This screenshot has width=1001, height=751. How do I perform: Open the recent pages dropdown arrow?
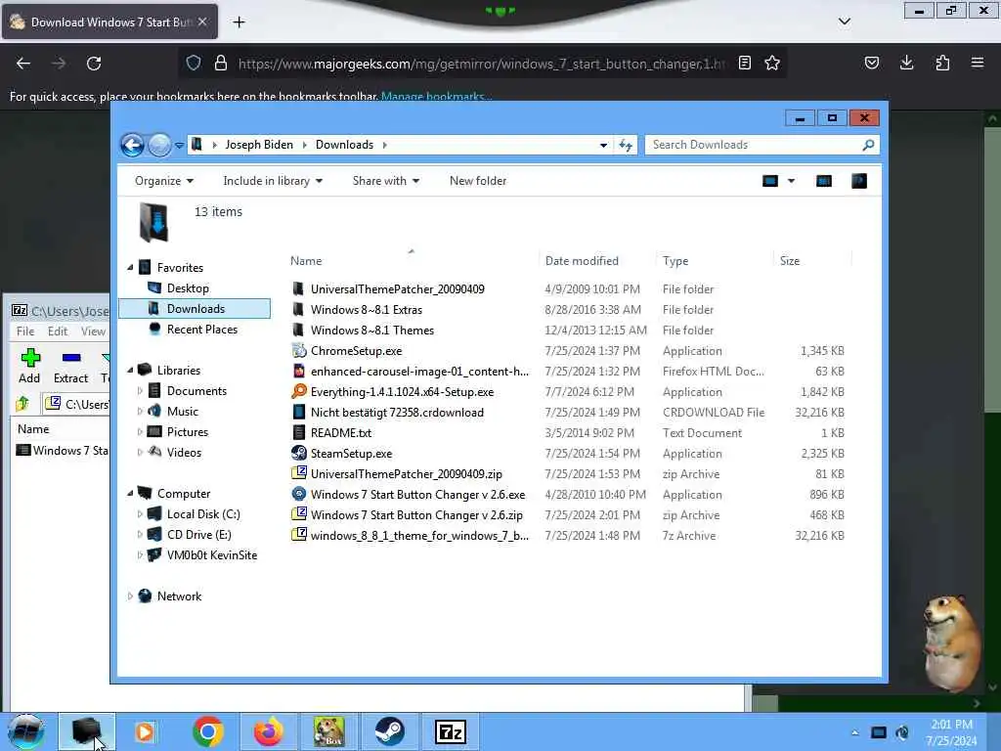pos(180,145)
